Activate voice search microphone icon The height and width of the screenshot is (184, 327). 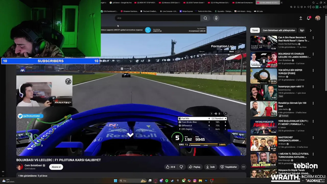coord(216,18)
